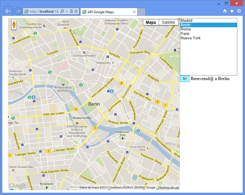Maximize the browser window
245x195 pixels.
(x=226, y=3)
